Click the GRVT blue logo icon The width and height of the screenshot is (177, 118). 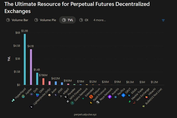tap(123, 95)
